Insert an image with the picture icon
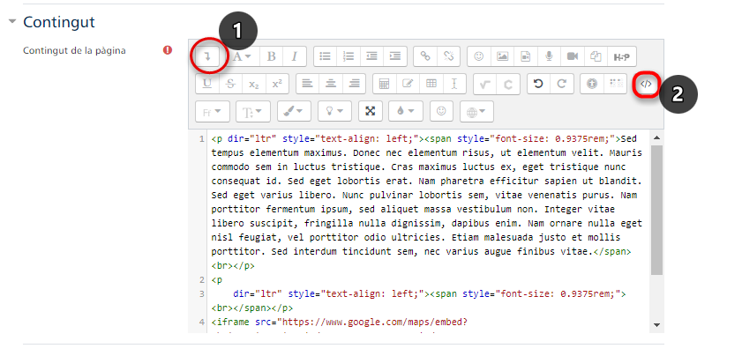 [x=502, y=56]
